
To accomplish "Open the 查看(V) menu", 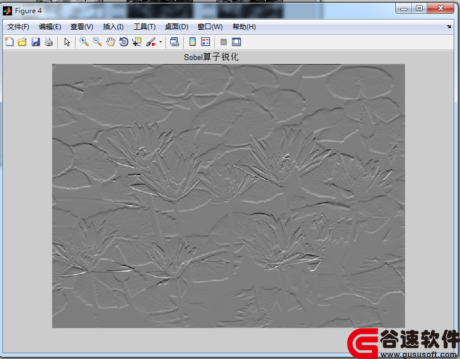I will point(82,27).
